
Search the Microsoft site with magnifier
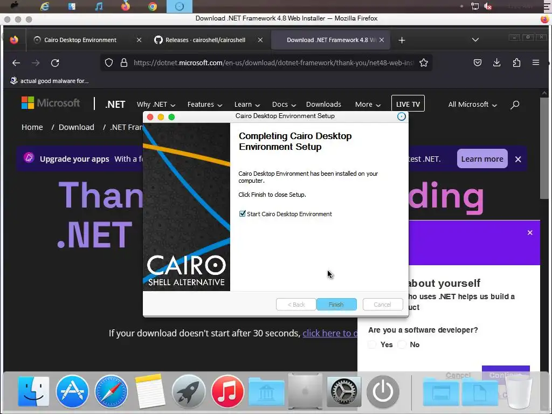[515, 105]
